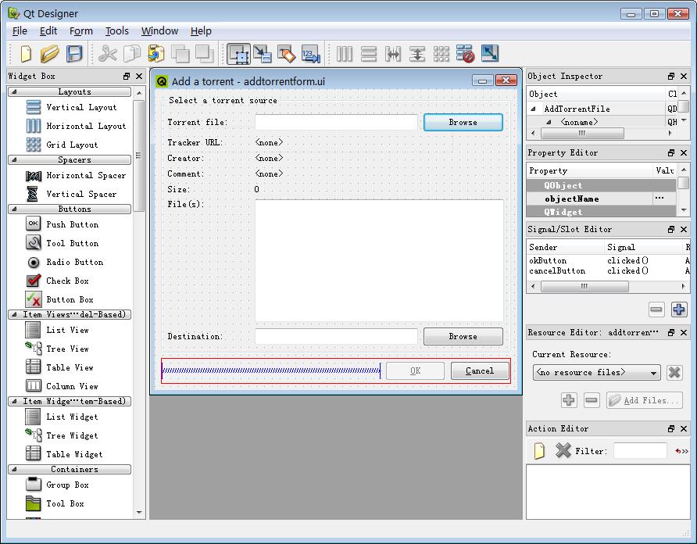Click the Torrent file input field
This screenshot has width=697, height=544.
tap(337, 123)
